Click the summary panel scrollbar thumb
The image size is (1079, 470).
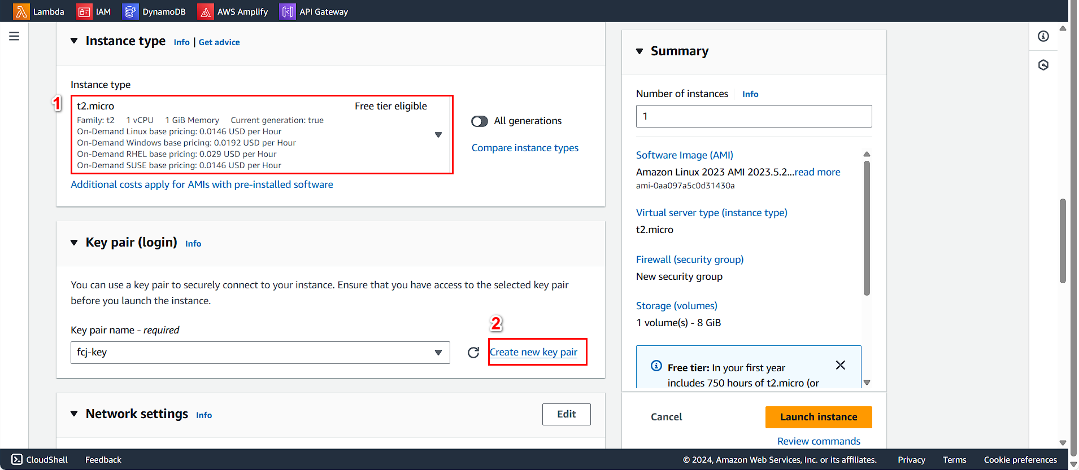[x=867, y=228]
